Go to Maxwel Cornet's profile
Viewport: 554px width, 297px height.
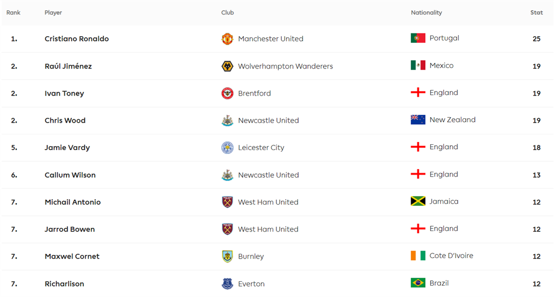click(x=72, y=256)
